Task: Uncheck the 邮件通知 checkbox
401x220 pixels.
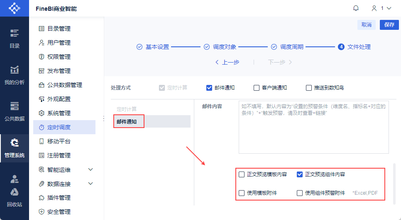Action: pos(209,88)
